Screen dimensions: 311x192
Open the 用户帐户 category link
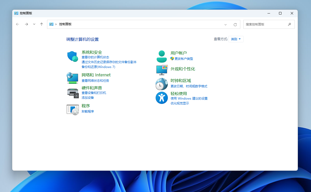point(179,53)
